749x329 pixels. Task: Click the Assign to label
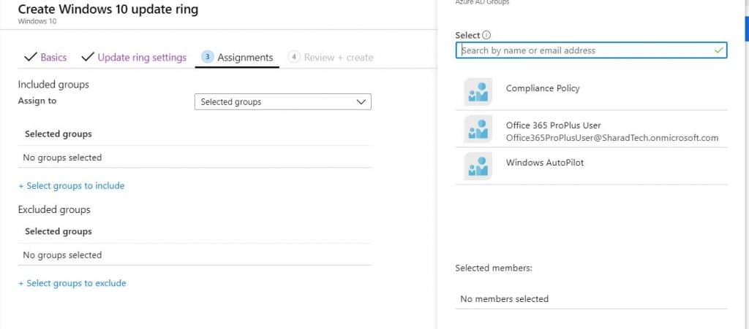[x=37, y=101]
